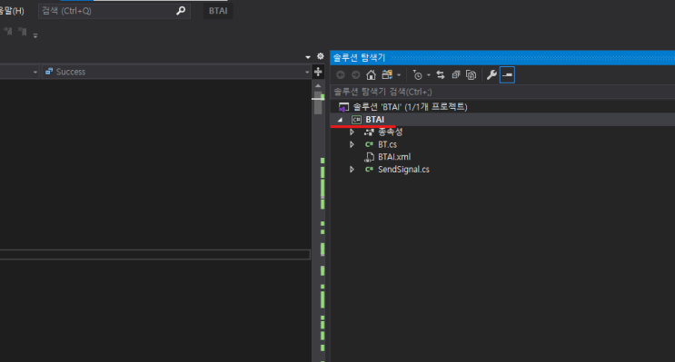
Task: Collapse all nodes in Solution Explorer
Action: [456, 75]
